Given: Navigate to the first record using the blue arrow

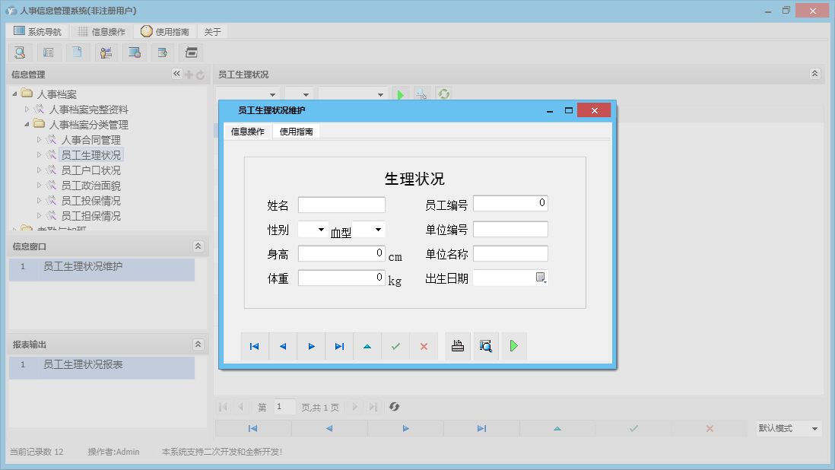Looking at the screenshot, I should point(254,346).
